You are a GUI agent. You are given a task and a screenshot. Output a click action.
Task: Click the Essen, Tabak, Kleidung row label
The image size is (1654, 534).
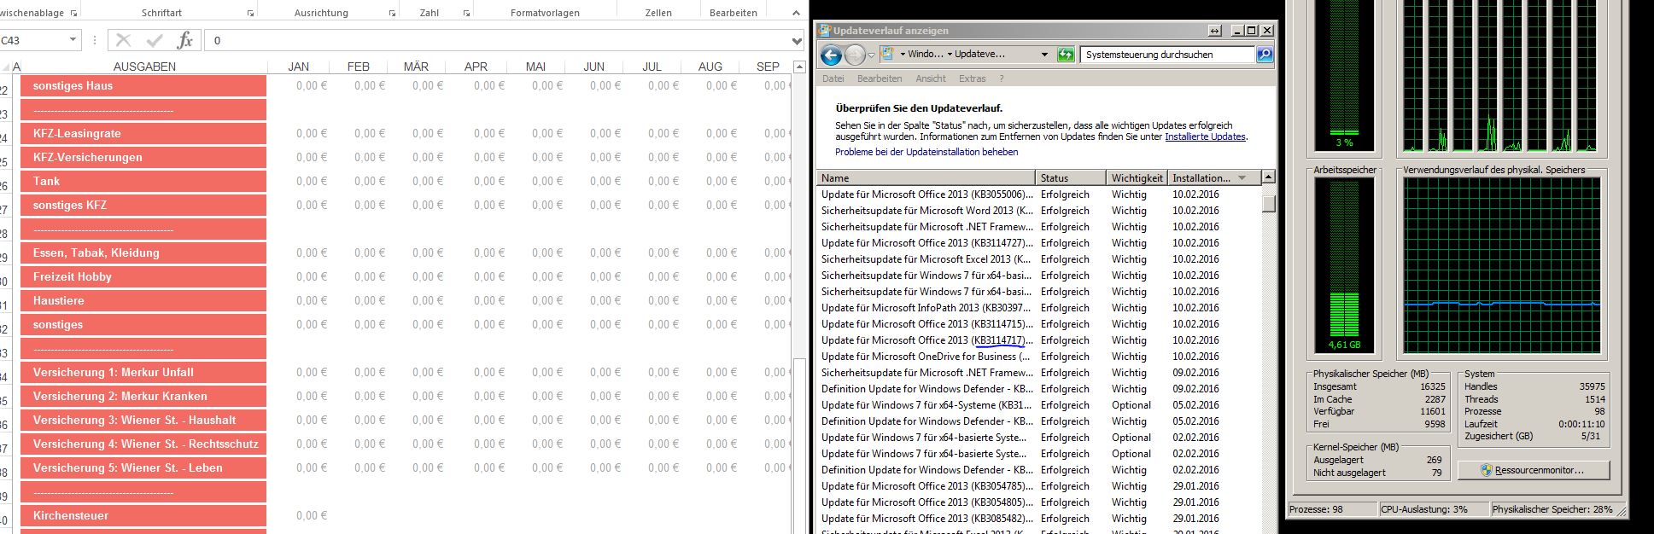[143, 252]
